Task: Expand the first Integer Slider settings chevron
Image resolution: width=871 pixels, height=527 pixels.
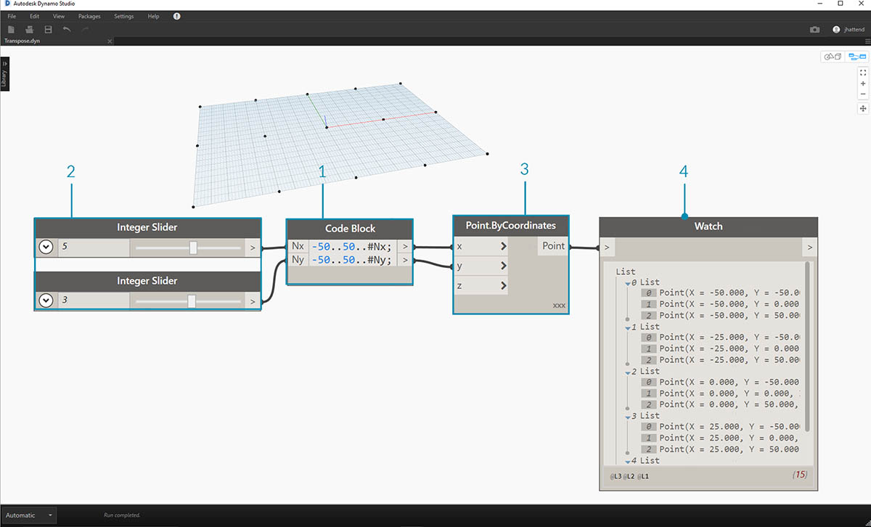Action: point(46,248)
